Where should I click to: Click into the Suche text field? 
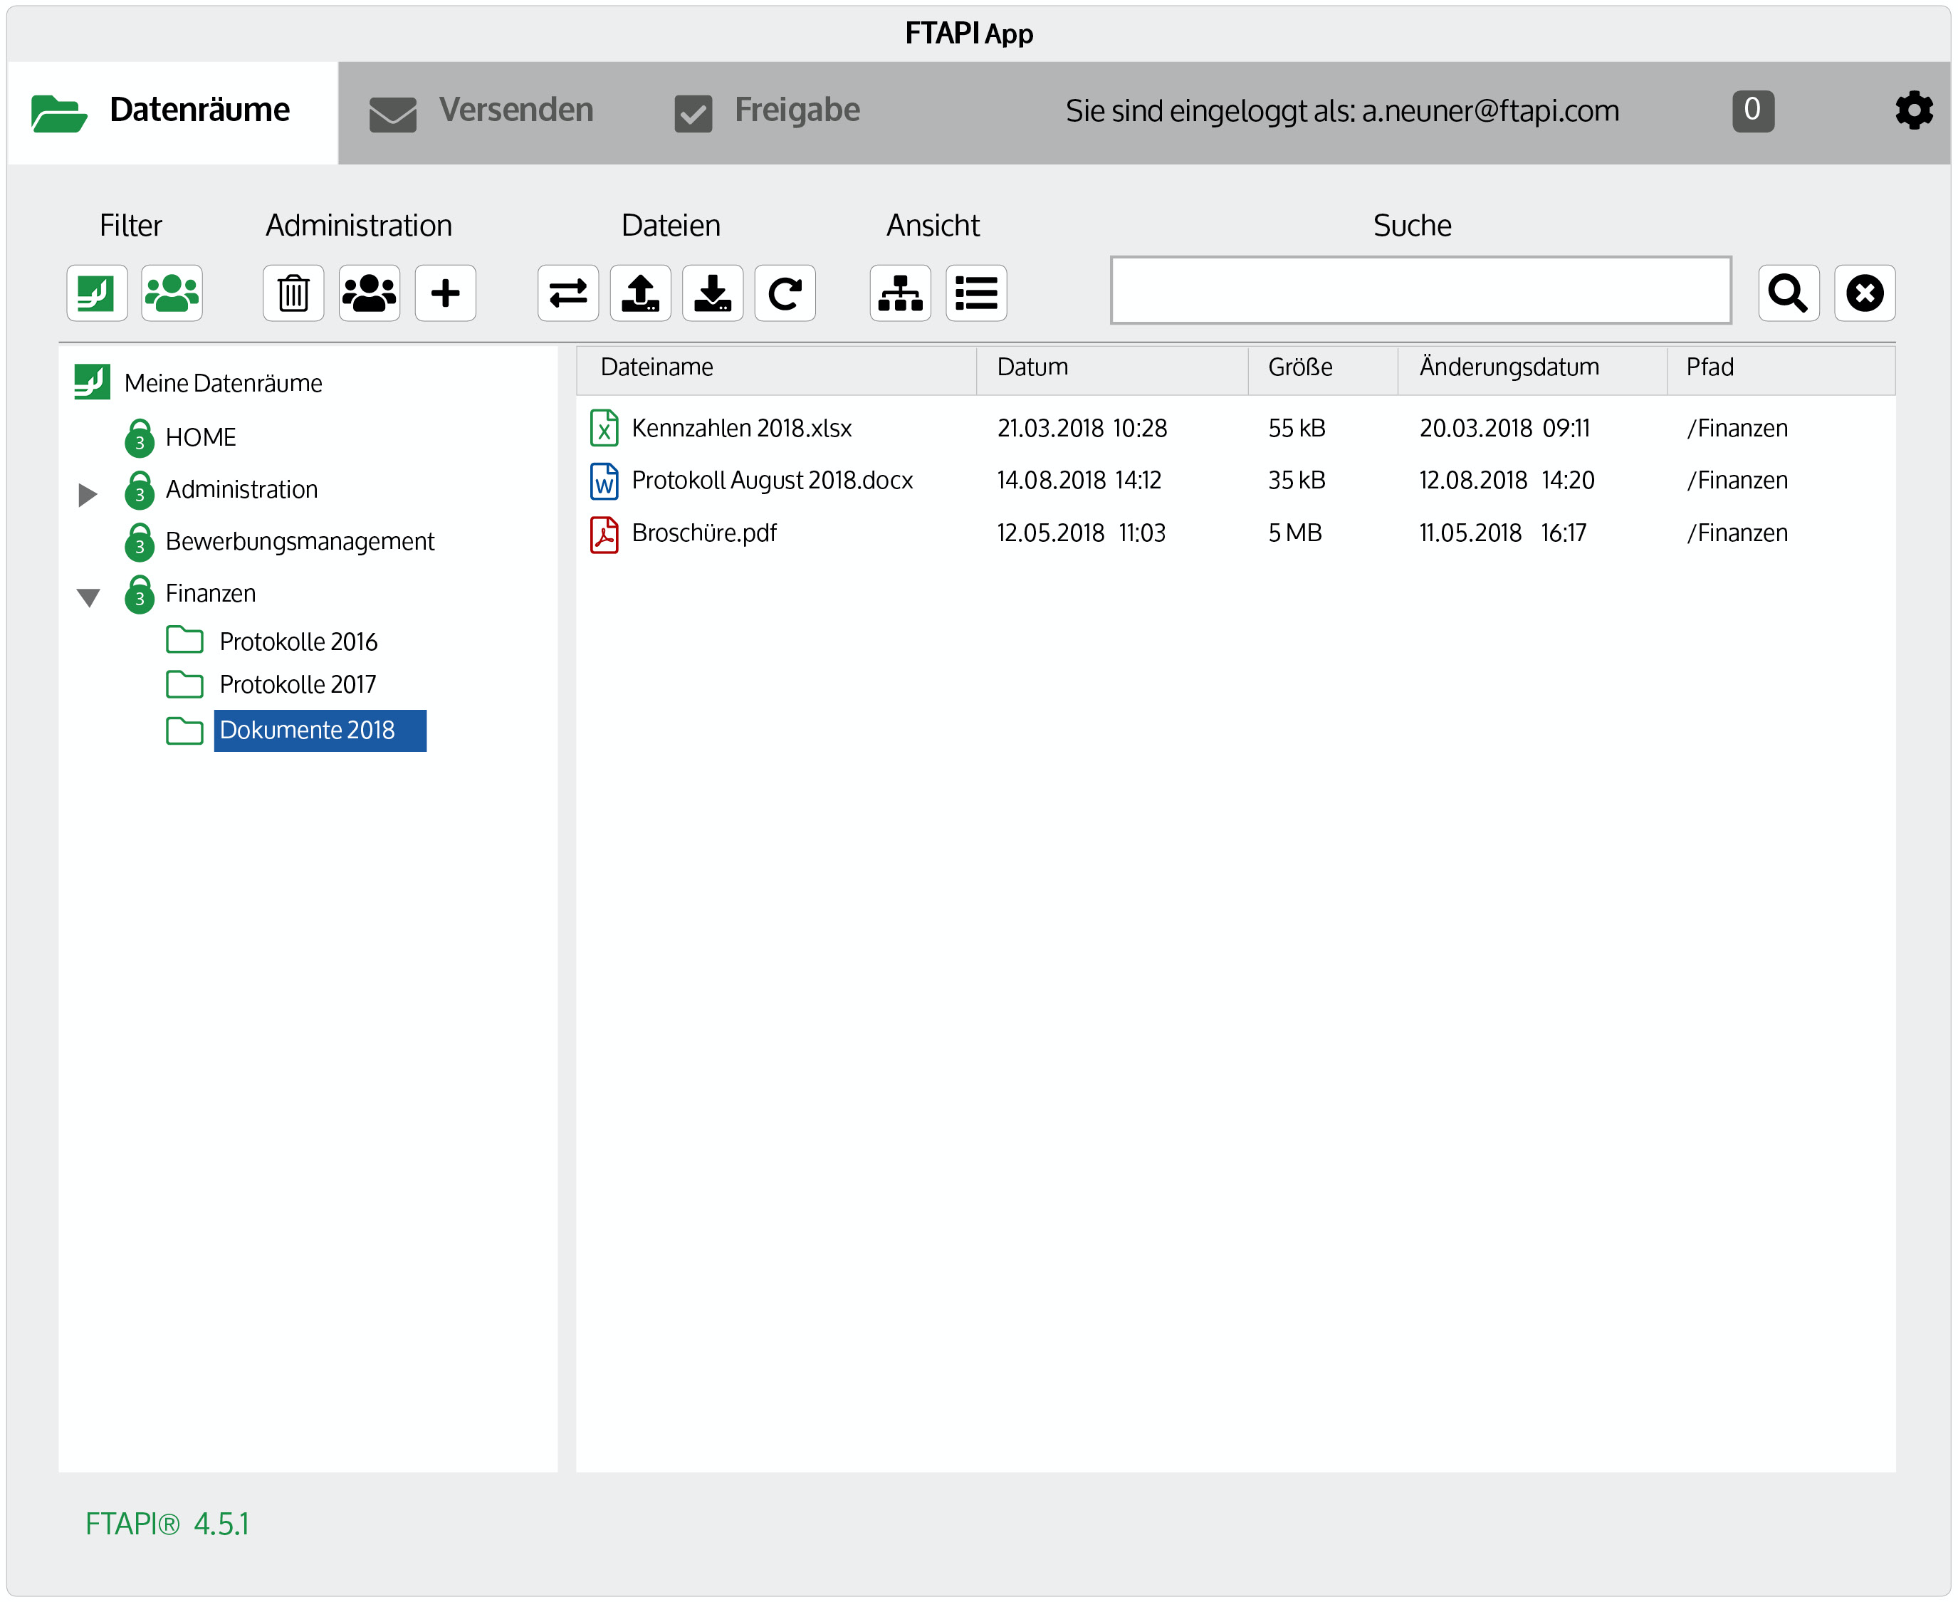click(x=1420, y=290)
